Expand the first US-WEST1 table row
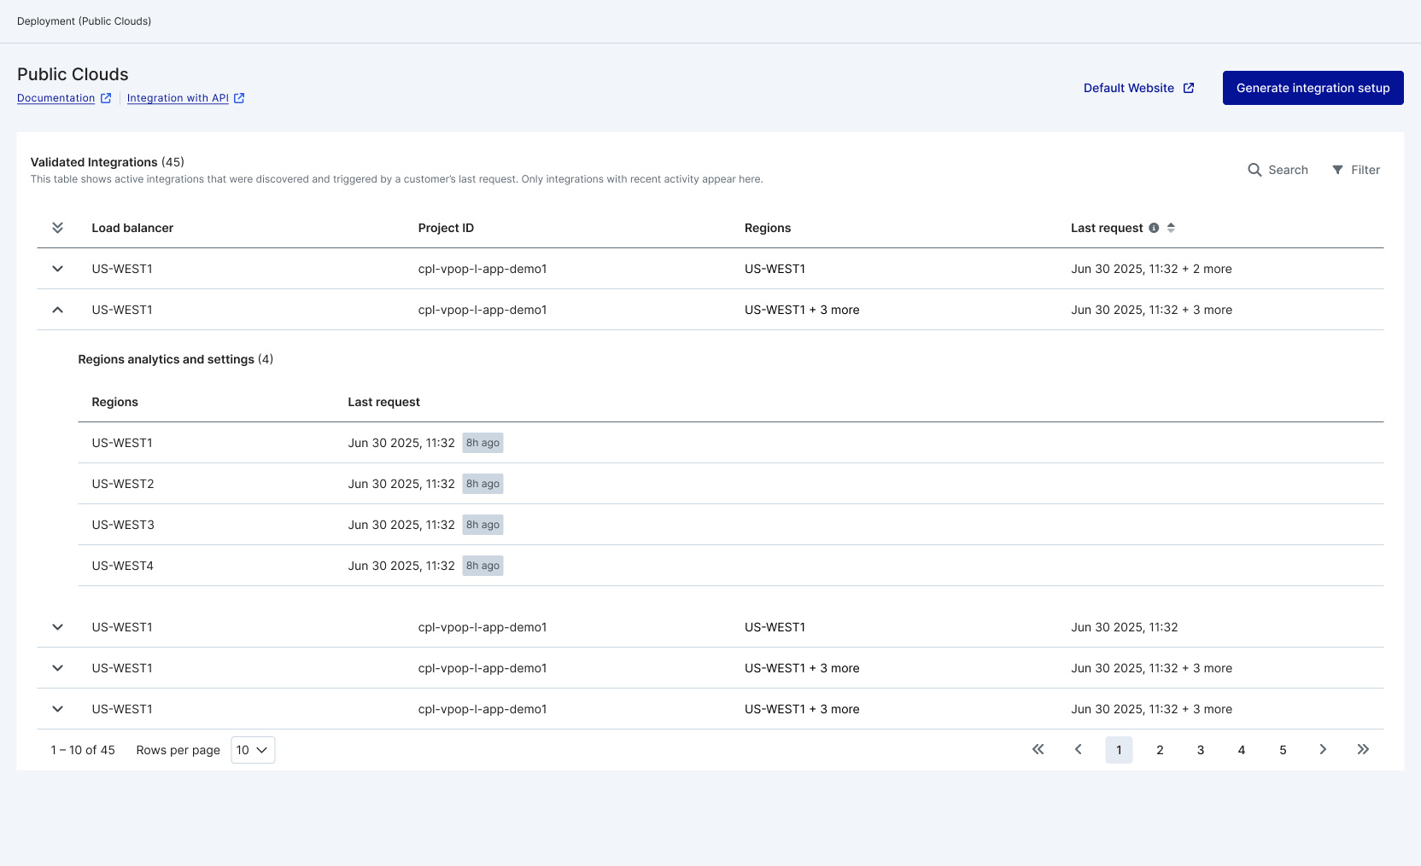Image resolution: width=1421 pixels, height=866 pixels. [57, 269]
